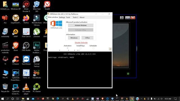This screenshot has width=180, height=101.
Task: Open File Explorer from the taskbar
Action: pyautogui.click(x=23, y=99)
